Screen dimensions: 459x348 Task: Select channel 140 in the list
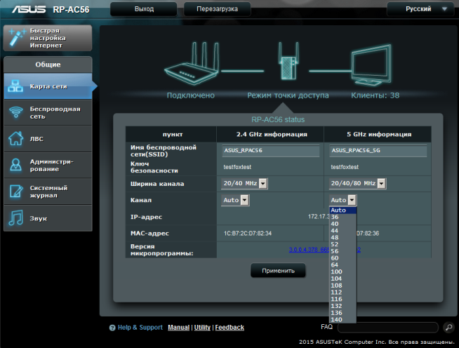coord(342,320)
